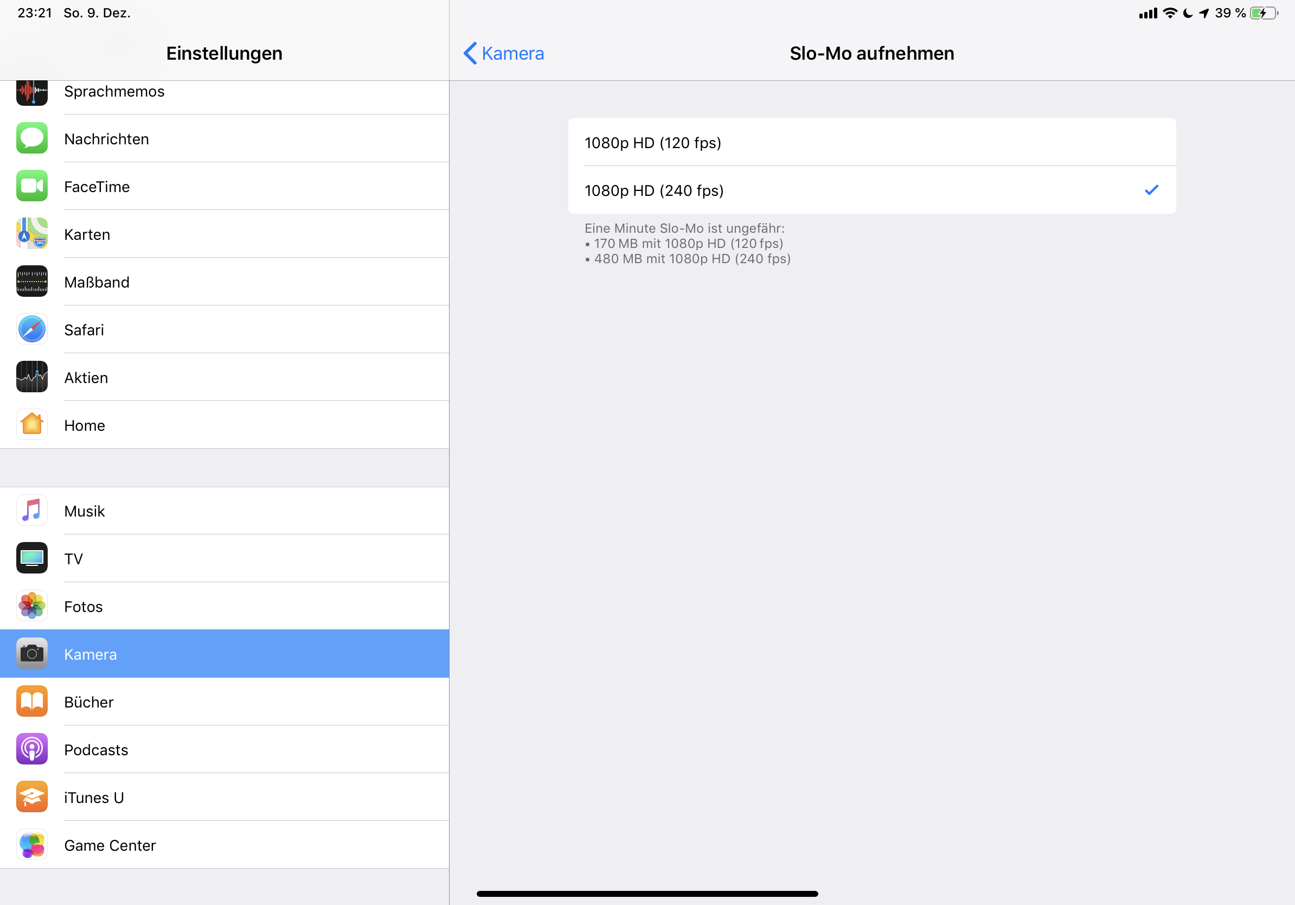Open Aktien settings
The width and height of the screenshot is (1295, 905).
[225, 378]
